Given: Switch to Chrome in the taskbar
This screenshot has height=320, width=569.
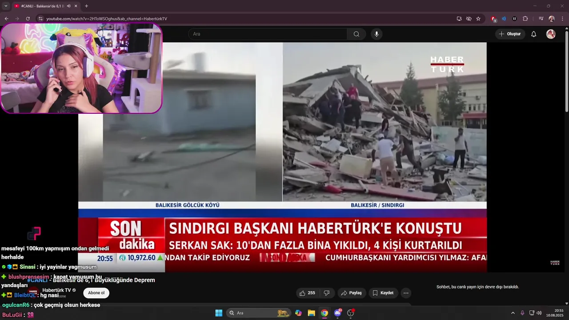Looking at the screenshot, I should [325, 313].
